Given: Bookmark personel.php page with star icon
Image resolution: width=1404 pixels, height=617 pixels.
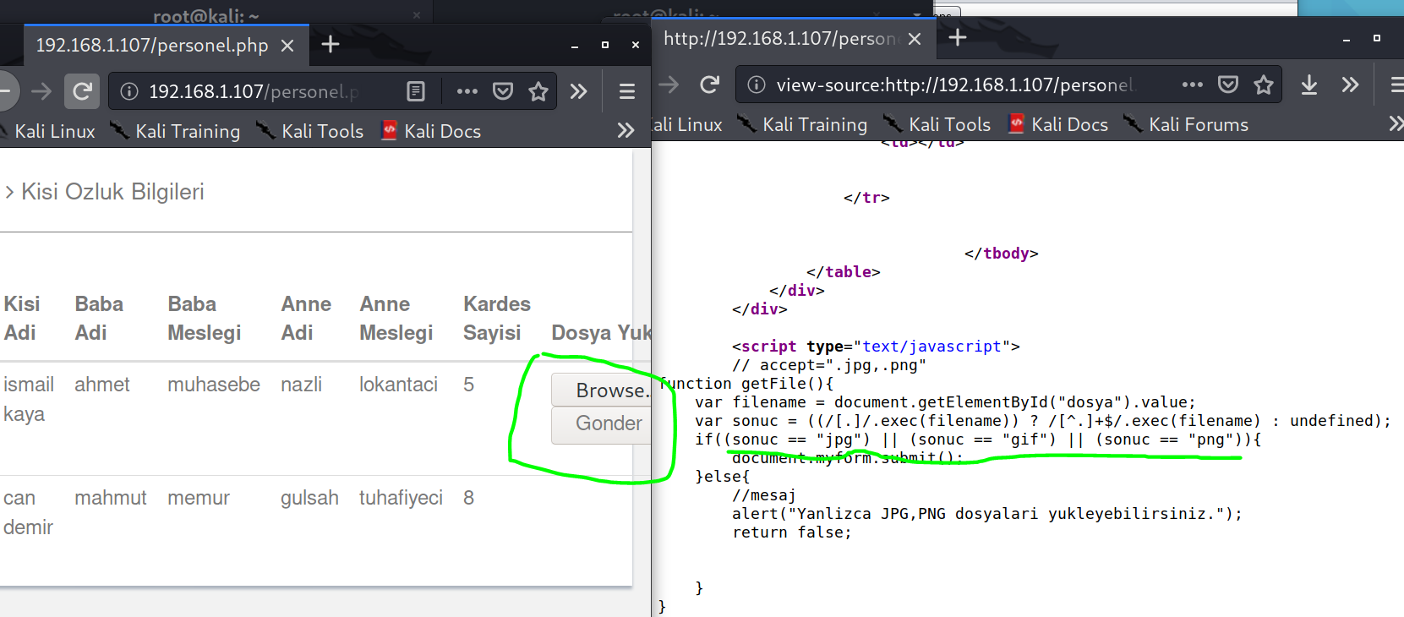Looking at the screenshot, I should pyautogui.click(x=538, y=91).
